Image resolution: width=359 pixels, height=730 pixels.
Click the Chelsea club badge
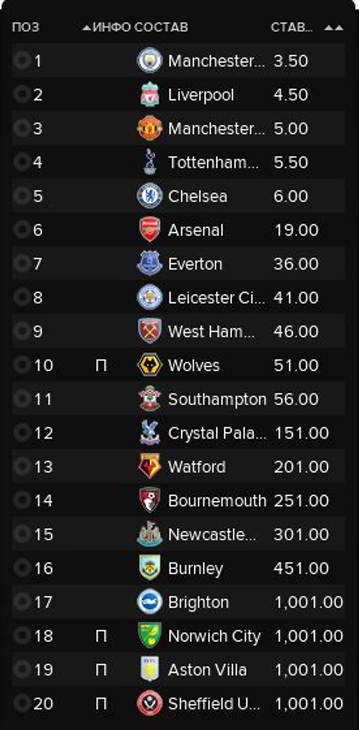coord(150,196)
